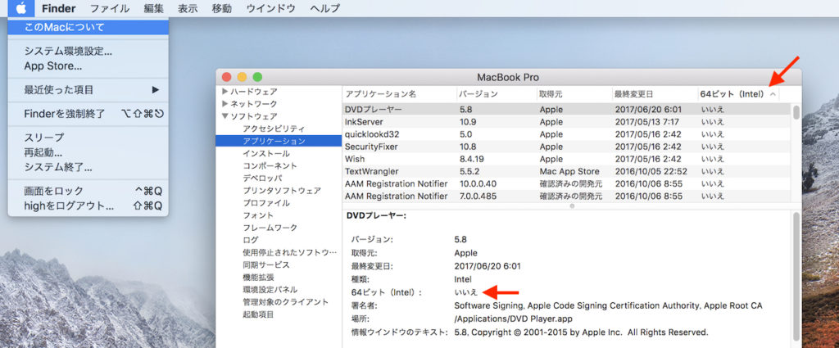The height and width of the screenshot is (348, 839).
Task: Click the 64ビット (Intel) value いいえ in details
Action: click(x=465, y=292)
